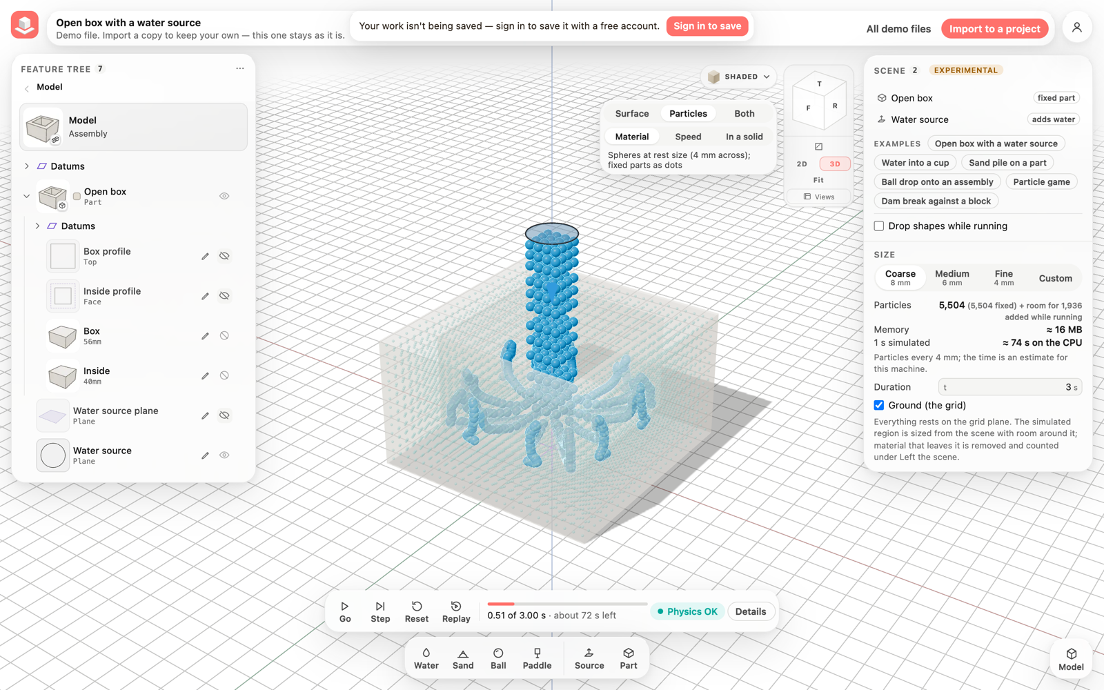Edit the Box profile sketch
1104x690 pixels.
point(205,256)
